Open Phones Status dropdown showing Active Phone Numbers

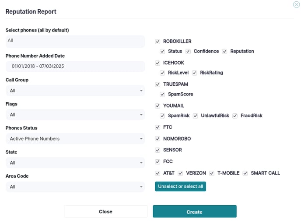[x=75, y=139]
